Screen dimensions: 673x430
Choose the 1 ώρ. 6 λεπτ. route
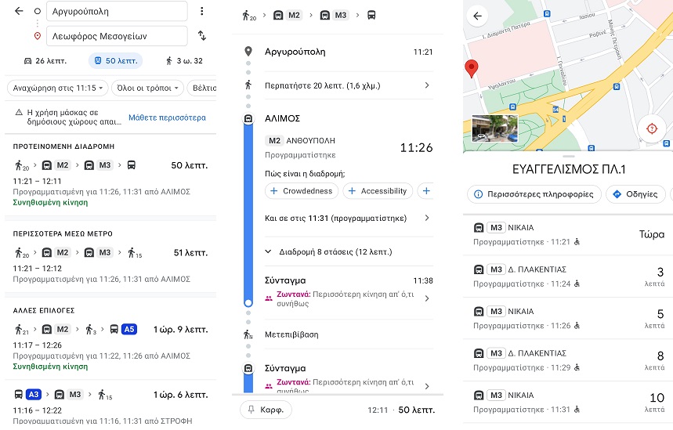click(x=110, y=406)
